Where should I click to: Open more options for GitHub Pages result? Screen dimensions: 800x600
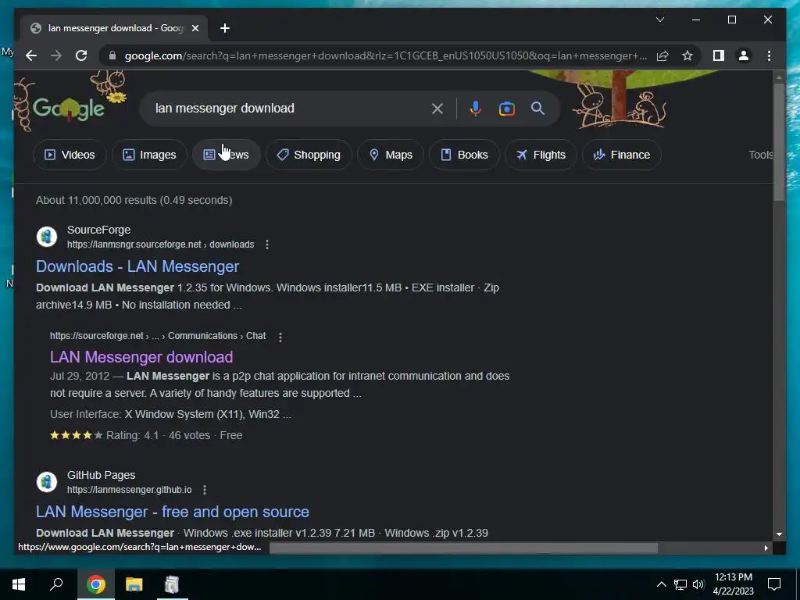[205, 490]
